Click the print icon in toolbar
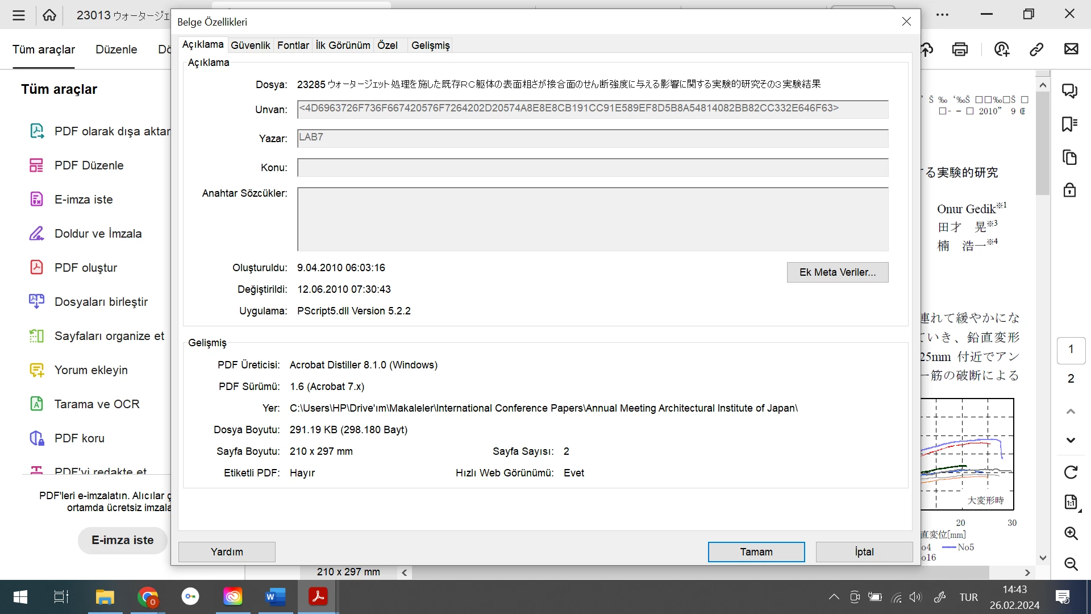Viewport: 1091px width, 614px height. [x=960, y=49]
